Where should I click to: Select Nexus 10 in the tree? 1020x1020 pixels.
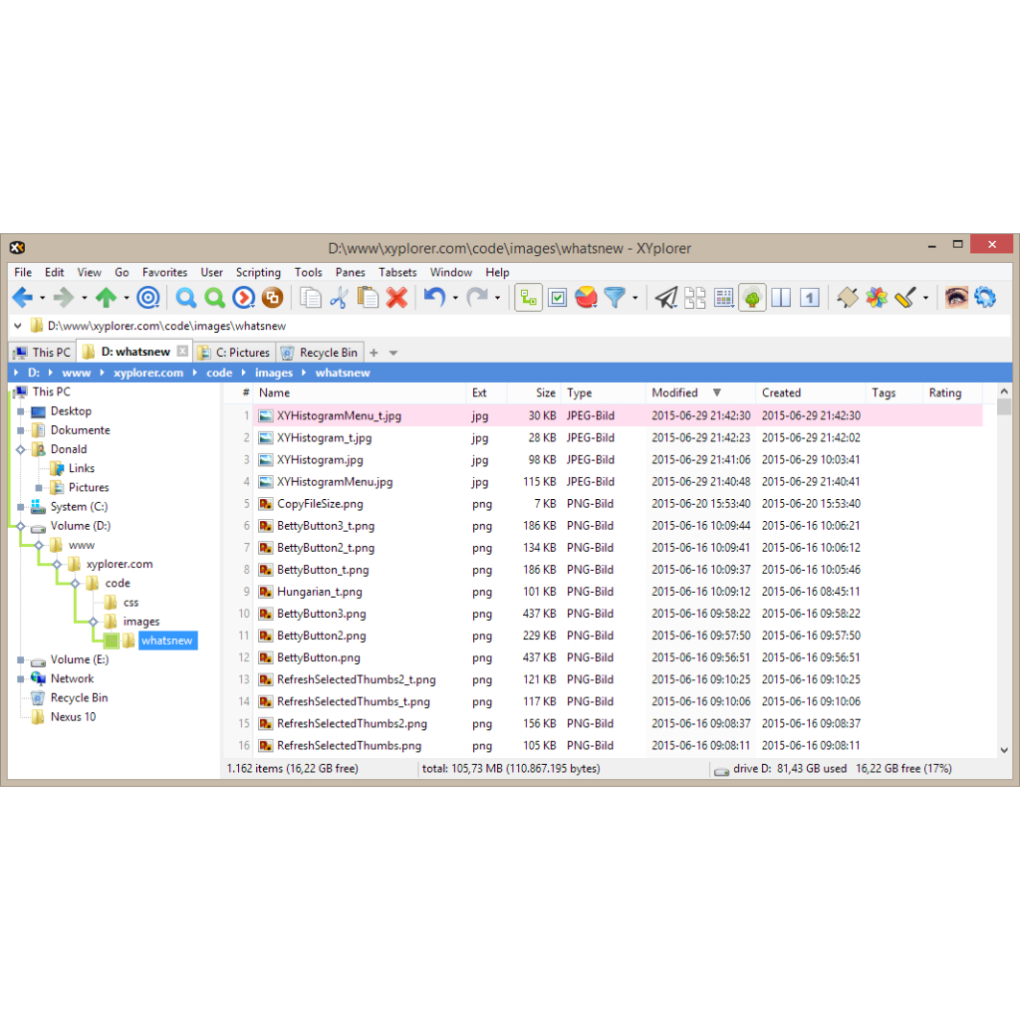(73, 717)
